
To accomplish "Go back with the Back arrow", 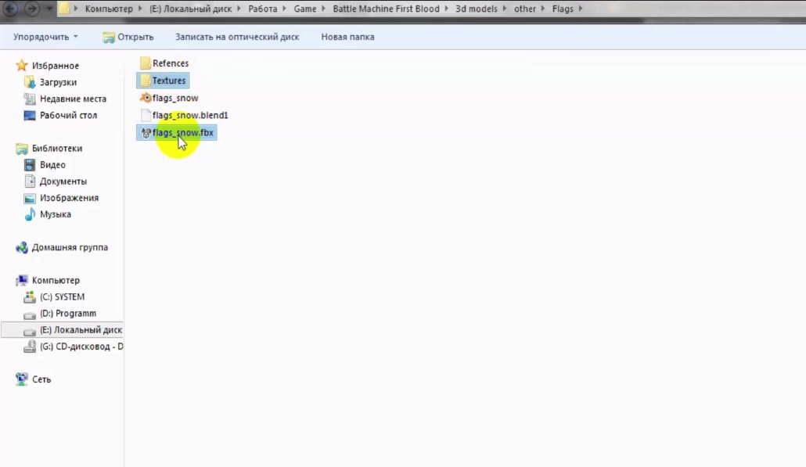I will click(x=10, y=9).
